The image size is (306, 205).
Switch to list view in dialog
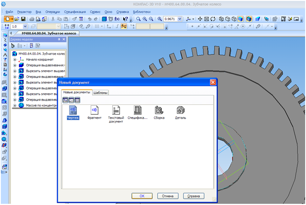pos(77,100)
